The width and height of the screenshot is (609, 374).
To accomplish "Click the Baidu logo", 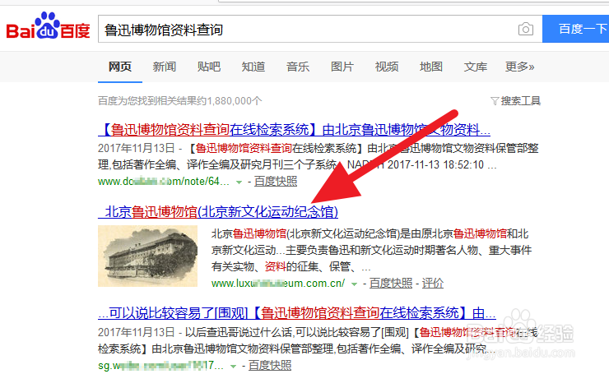I will (x=49, y=25).
